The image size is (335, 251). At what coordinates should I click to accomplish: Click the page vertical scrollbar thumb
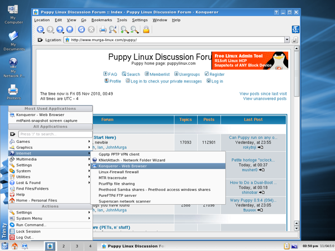point(296,74)
